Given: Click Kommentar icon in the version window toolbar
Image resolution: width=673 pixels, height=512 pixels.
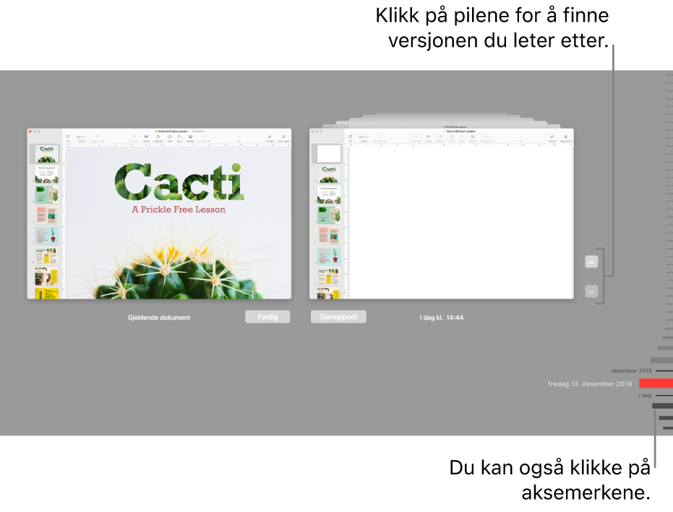Looking at the screenshot, I should click(x=486, y=138).
